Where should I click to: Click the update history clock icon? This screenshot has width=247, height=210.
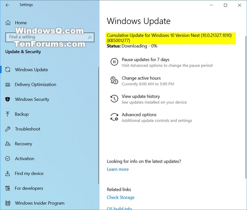click(114, 99)
